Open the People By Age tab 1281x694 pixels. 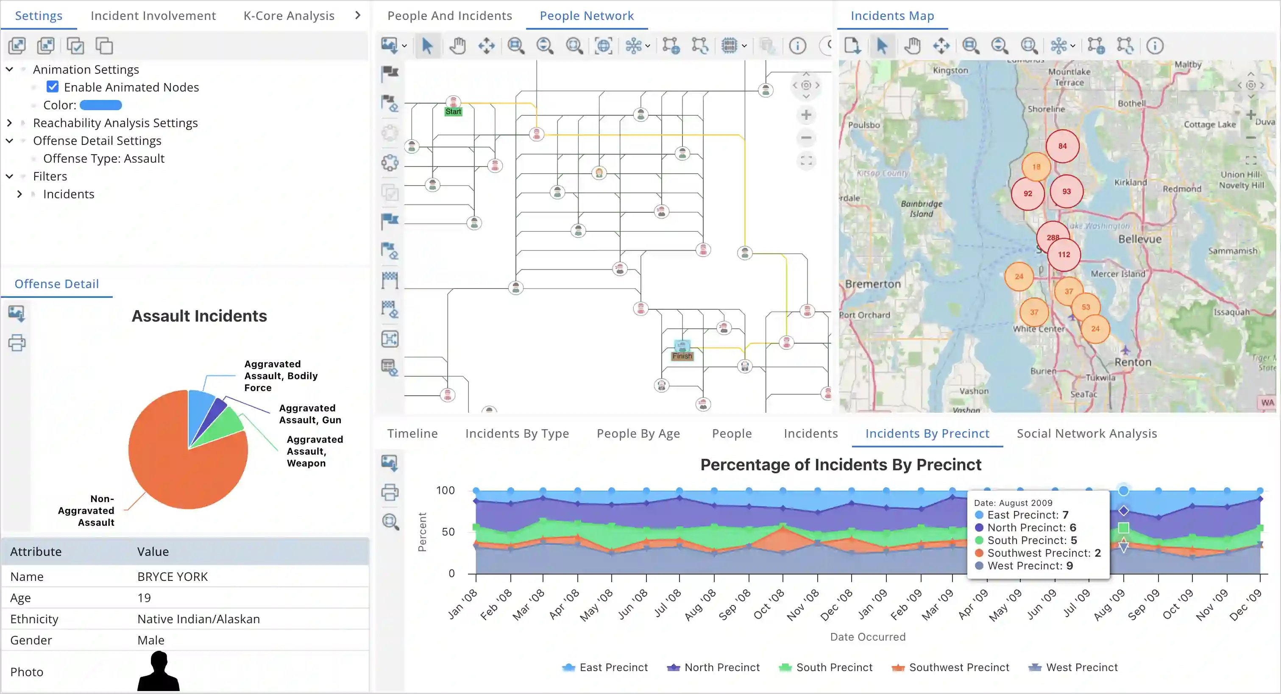[x=638, y=433]
